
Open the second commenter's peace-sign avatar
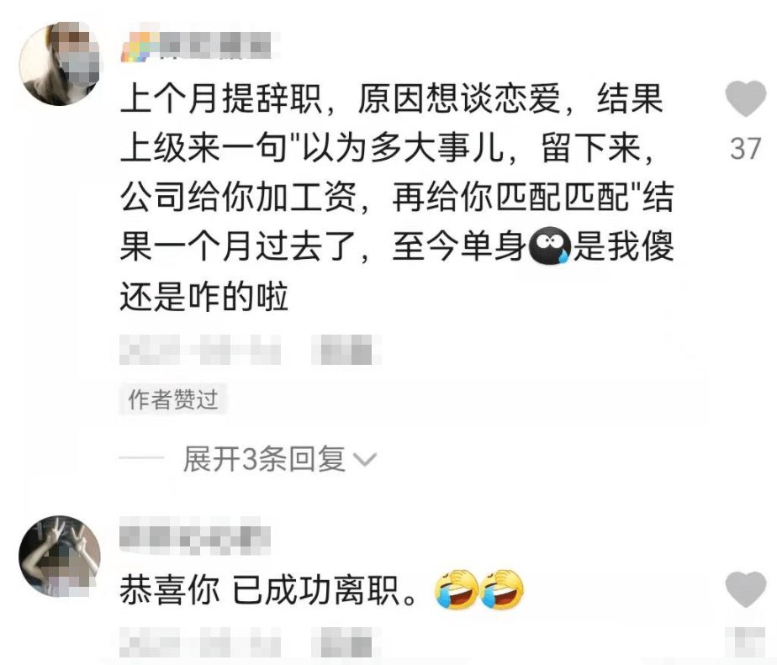60,556
